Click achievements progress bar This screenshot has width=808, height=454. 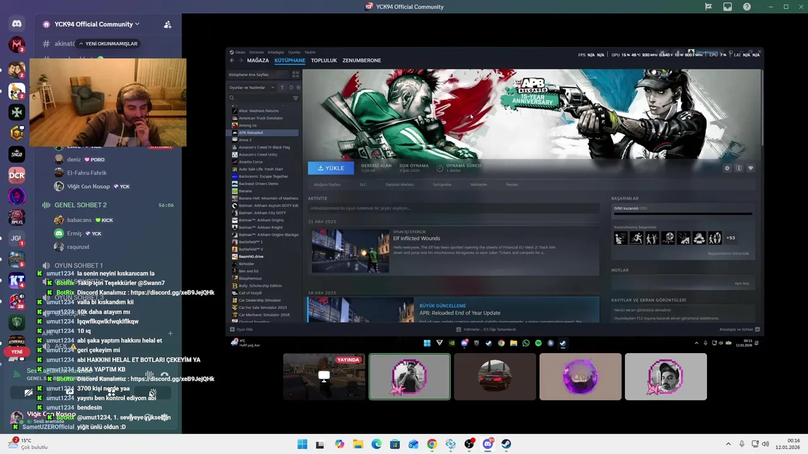point(682,214)
